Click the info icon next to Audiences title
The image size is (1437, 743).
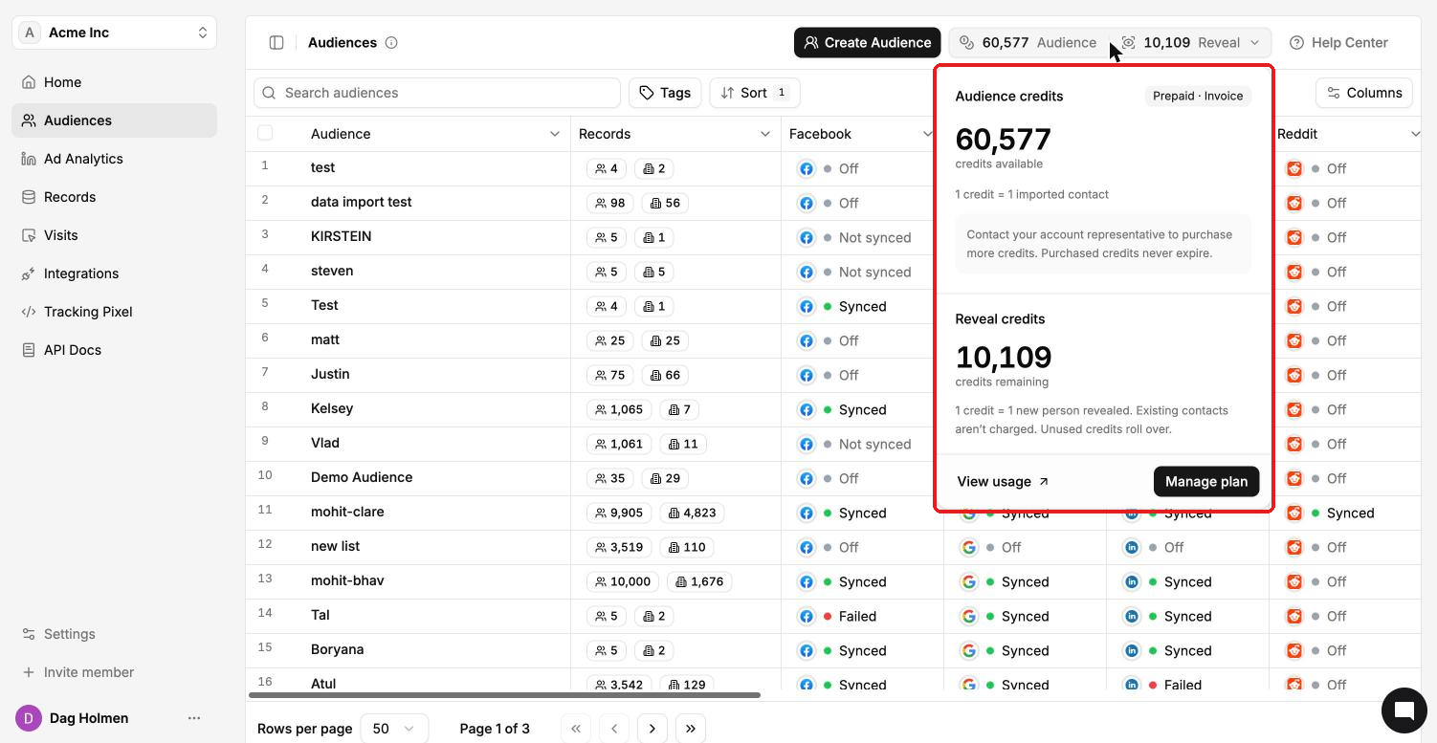tap(391, 42)
